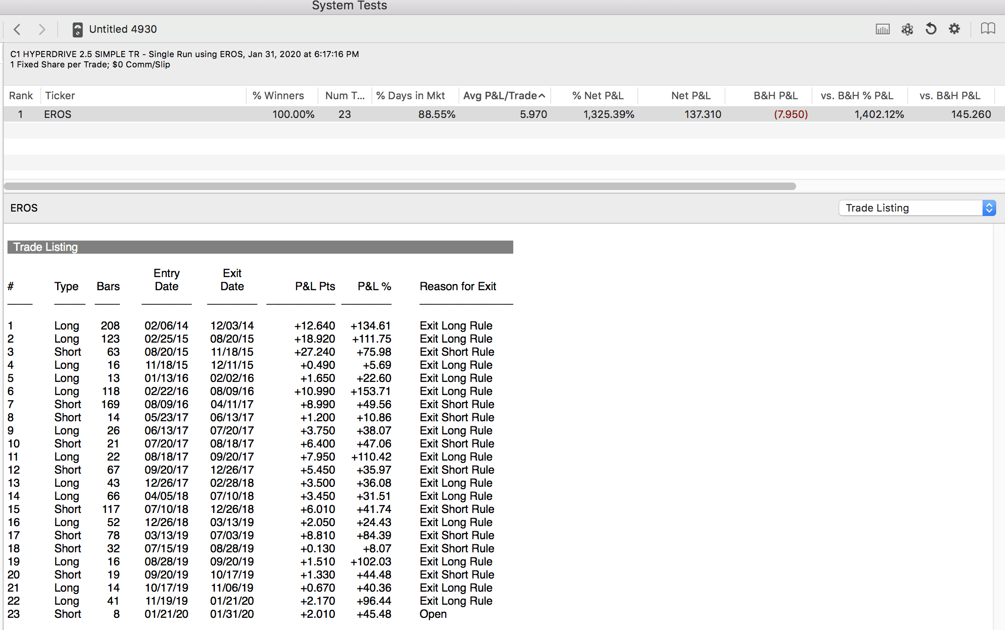Screen dimensions: 1005x630
Task: Click the document icon beside Untitled 4930
Action: tap(77, 29)
